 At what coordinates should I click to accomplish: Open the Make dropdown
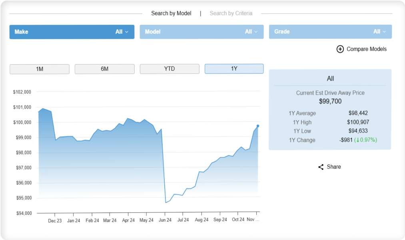point(72,32)
